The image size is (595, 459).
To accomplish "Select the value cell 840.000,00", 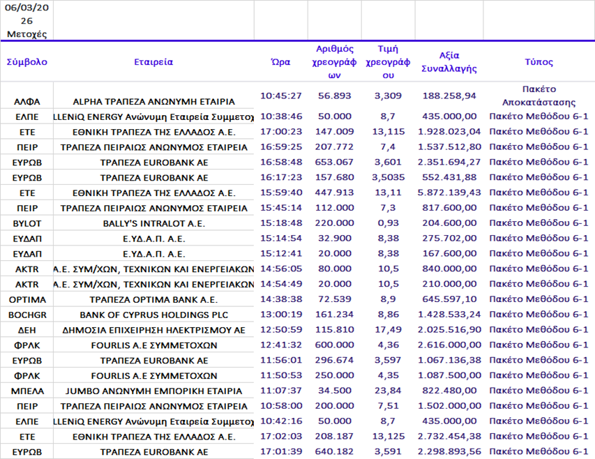I will [x=449, y=269].
